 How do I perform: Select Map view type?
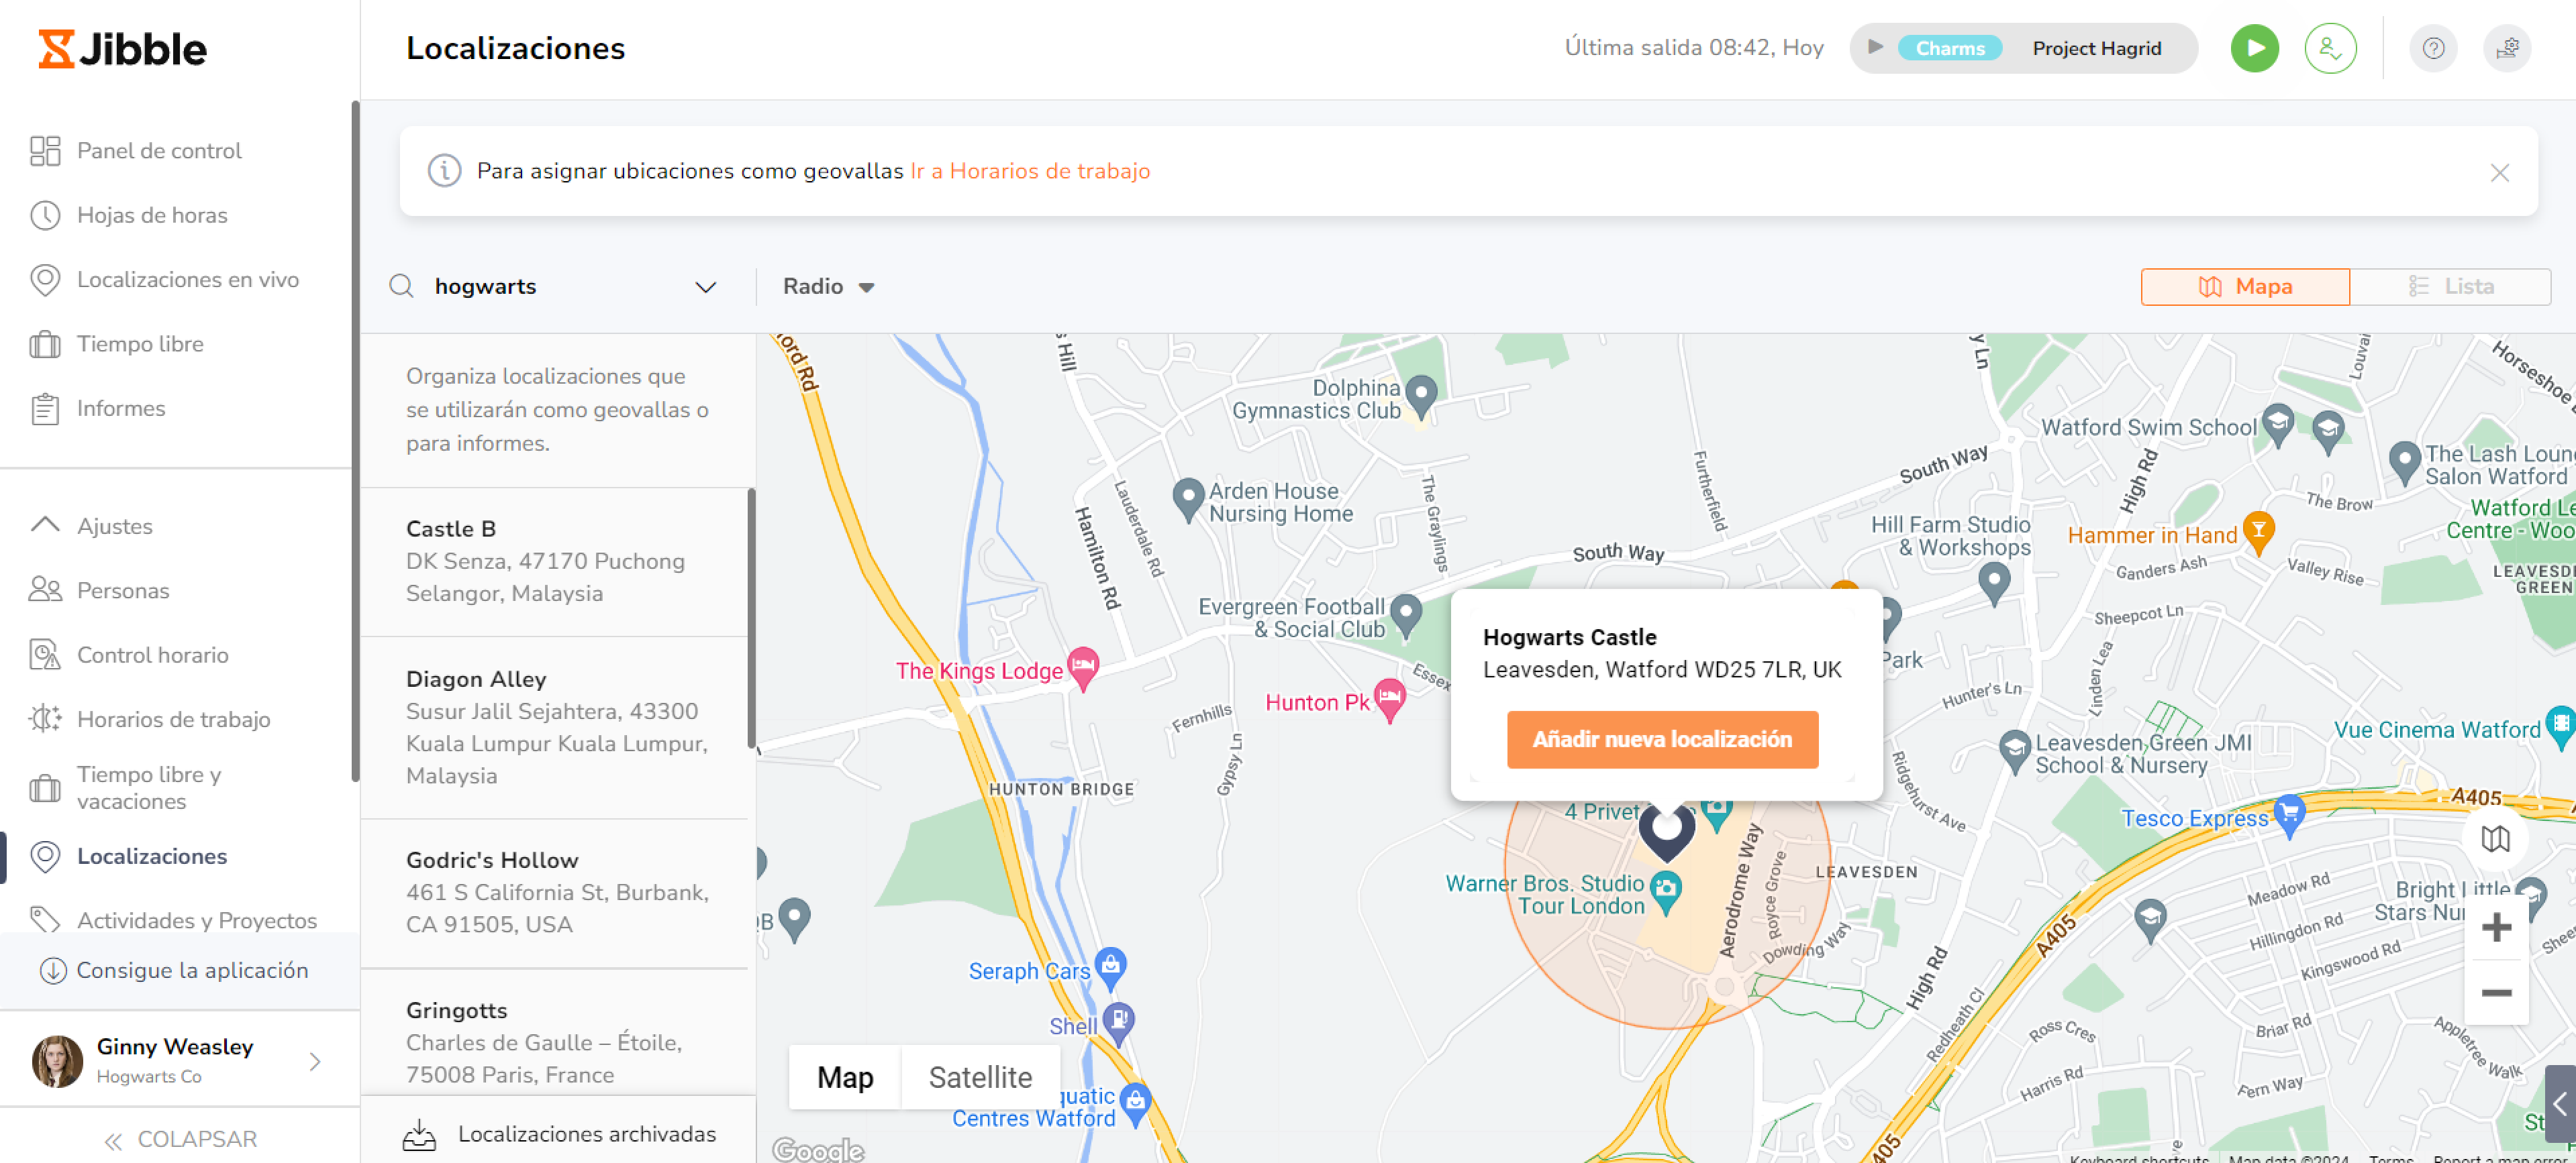tap(844, 1077)
